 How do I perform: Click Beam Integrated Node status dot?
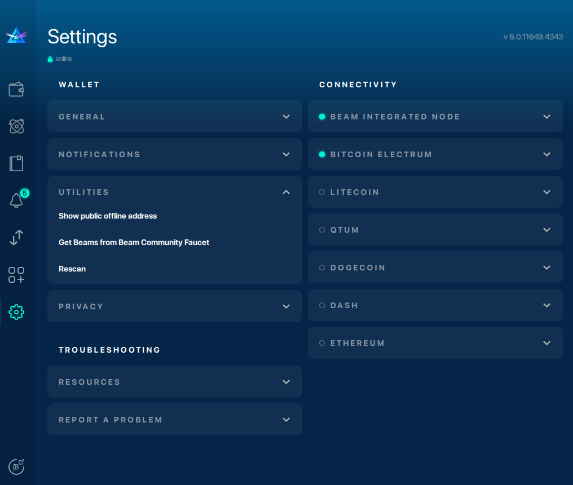[322, 117]
